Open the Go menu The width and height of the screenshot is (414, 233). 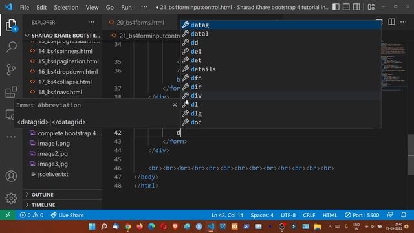(110, 7)
